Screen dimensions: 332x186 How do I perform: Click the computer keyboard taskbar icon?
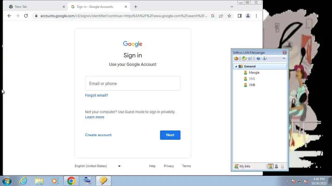pyautogui.click(x=87, y=181)
